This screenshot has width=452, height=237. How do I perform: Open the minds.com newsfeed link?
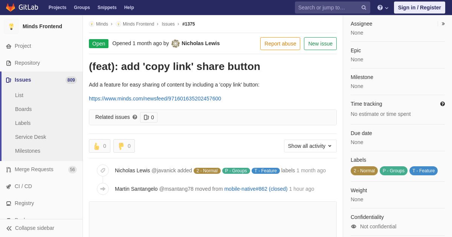[x=155, y=99]
